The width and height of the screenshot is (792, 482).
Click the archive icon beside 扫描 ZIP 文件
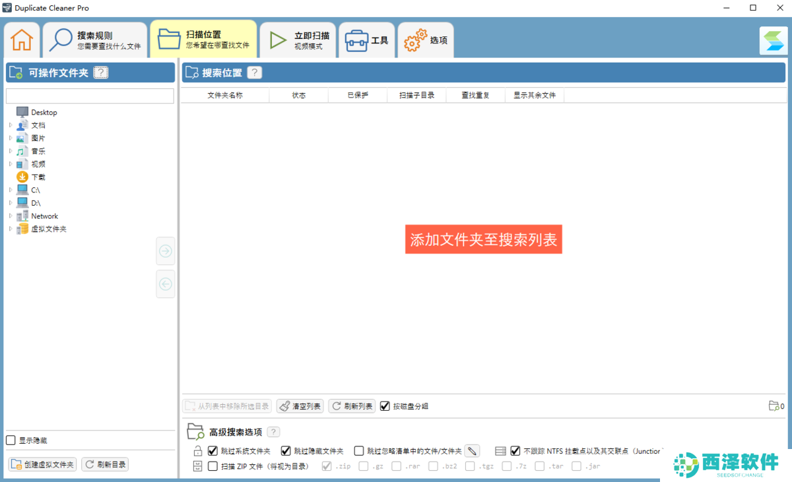click(x=197, y=466)
